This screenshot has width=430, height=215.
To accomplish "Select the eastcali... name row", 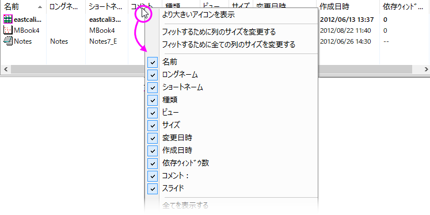I will pos(28,20).
